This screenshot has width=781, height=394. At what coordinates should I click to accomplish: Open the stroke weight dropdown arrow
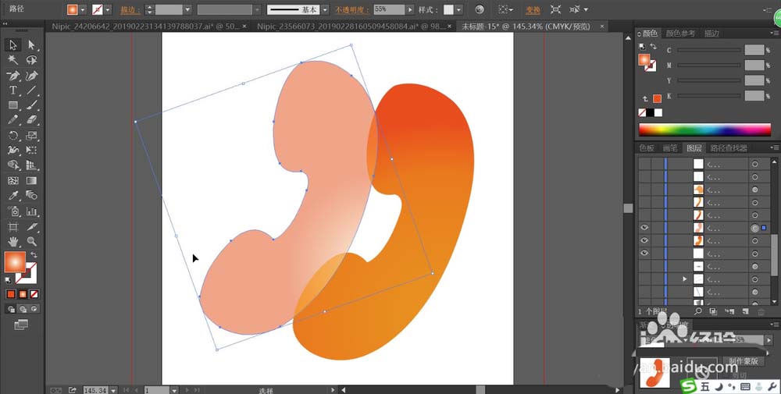click(187, 9)
